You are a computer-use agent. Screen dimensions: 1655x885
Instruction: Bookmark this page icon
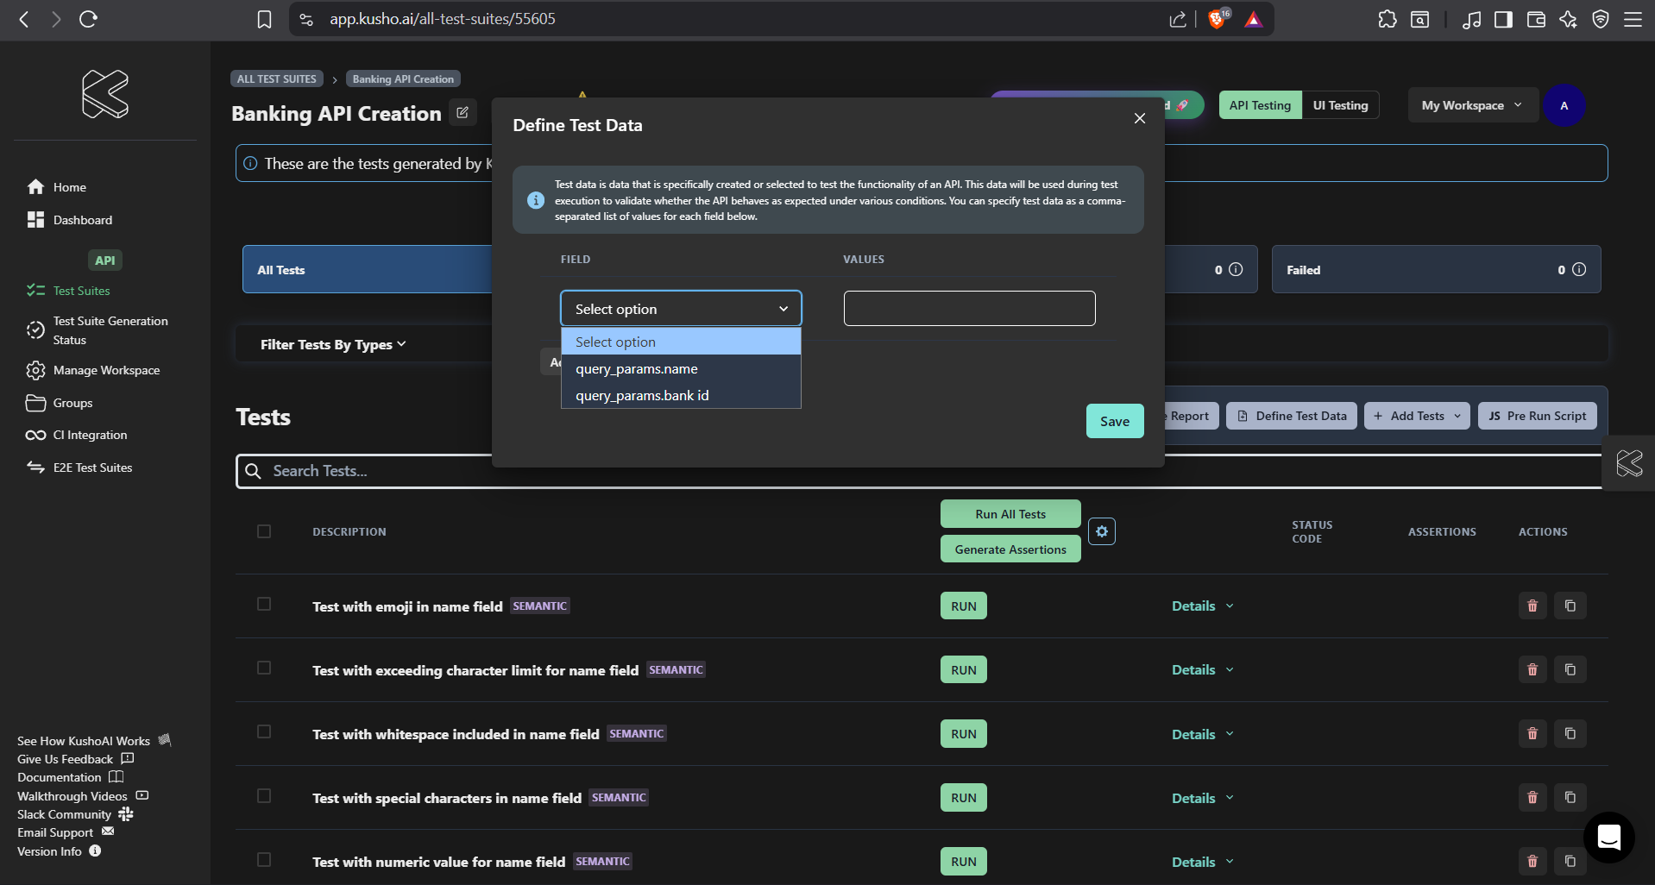[x=264, y=19]
